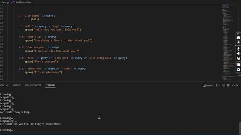Click the "That's awesome" speak line
241x135 pixels.
click(x=41, y=61)
